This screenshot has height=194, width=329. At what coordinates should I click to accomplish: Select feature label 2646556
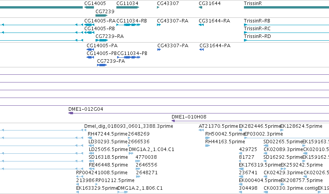[147, 165]
